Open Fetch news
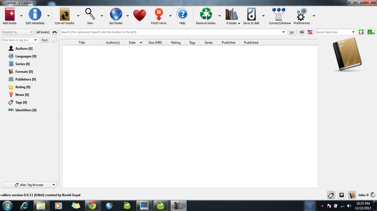 (159, 14)
